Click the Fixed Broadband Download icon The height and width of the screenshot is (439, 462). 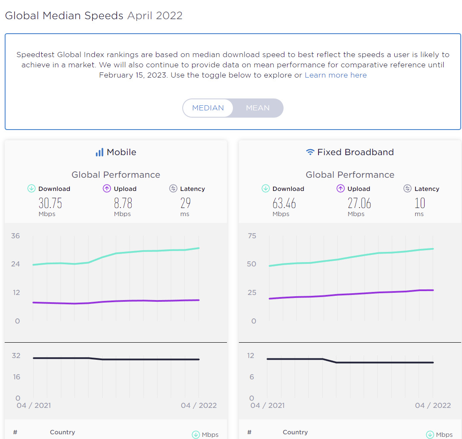click(266, 188)
